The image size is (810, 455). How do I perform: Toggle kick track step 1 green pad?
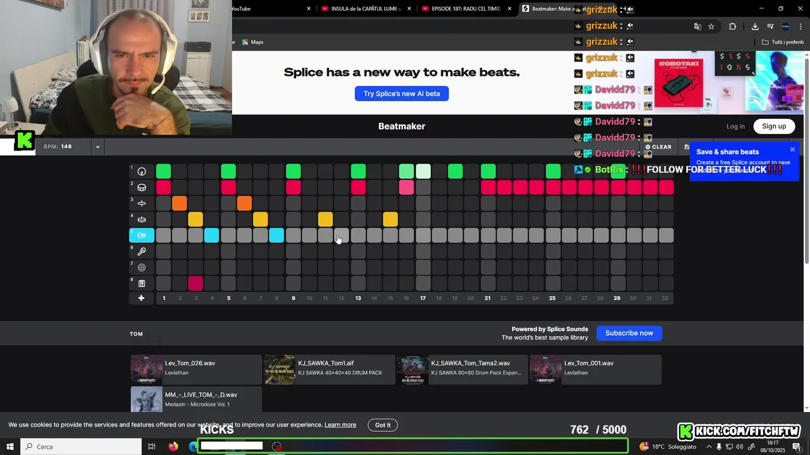tap(163, 171)
